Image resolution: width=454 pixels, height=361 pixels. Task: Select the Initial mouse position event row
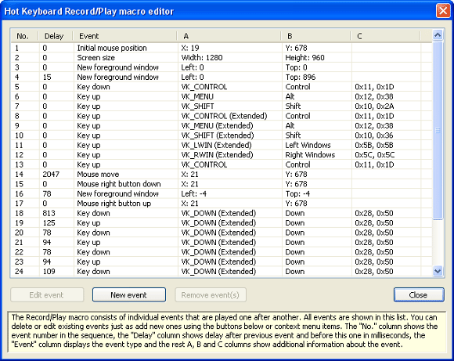pos(222,48)
